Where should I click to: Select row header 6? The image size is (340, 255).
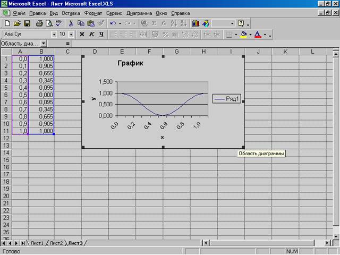(6, 95)
